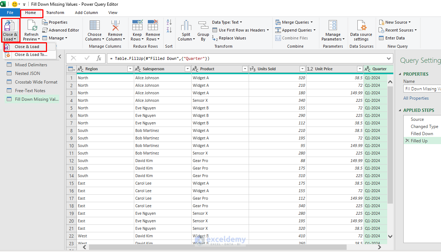This screenshot has height=252, width=441.
Task: Click the greyed Combine Files icon
Action: pyautogui.click(x=278, y=38)
